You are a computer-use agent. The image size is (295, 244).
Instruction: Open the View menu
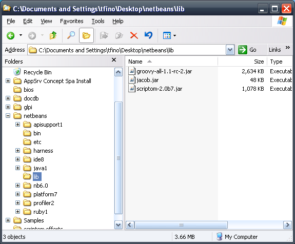[x=46, y=21]
